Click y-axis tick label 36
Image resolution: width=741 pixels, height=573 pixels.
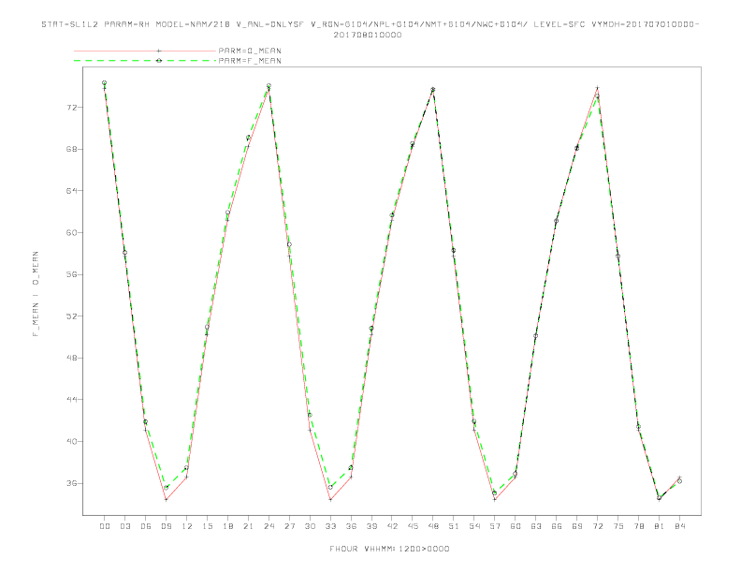(72, 483)
